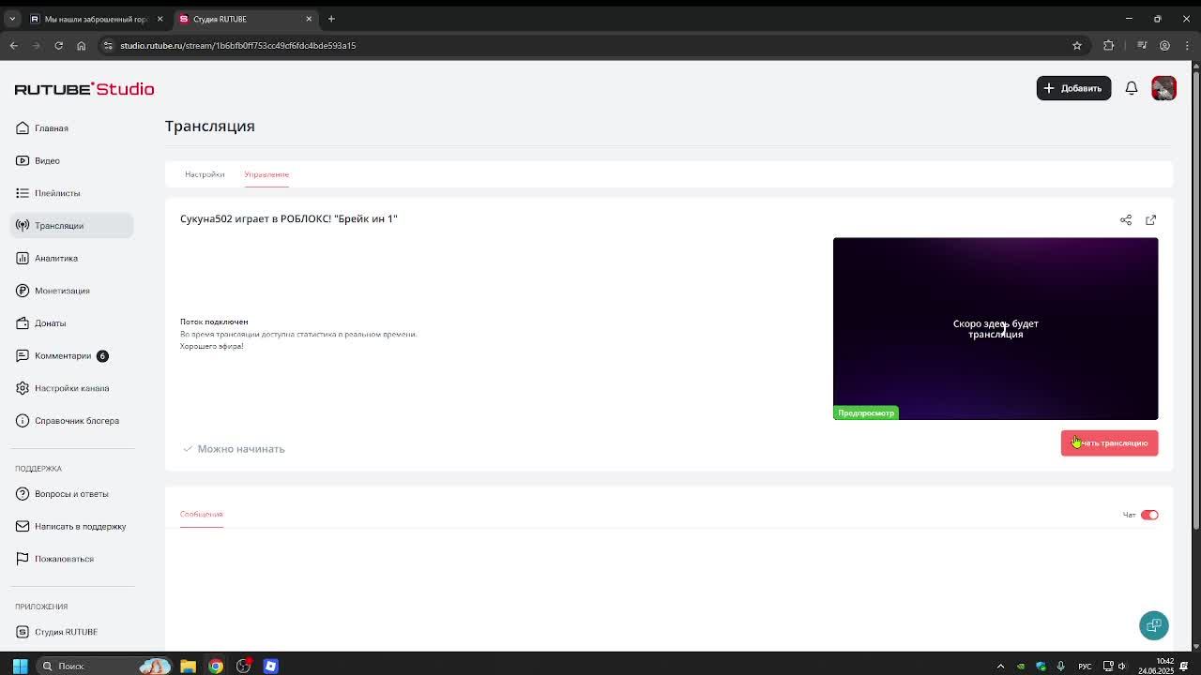Open the support chat widget button
Viewport: 1201px width, 675px height.
click(x=1154, y=625)
